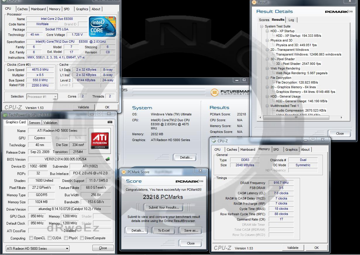Click the BIOS save chip icon

pos(107,159)
